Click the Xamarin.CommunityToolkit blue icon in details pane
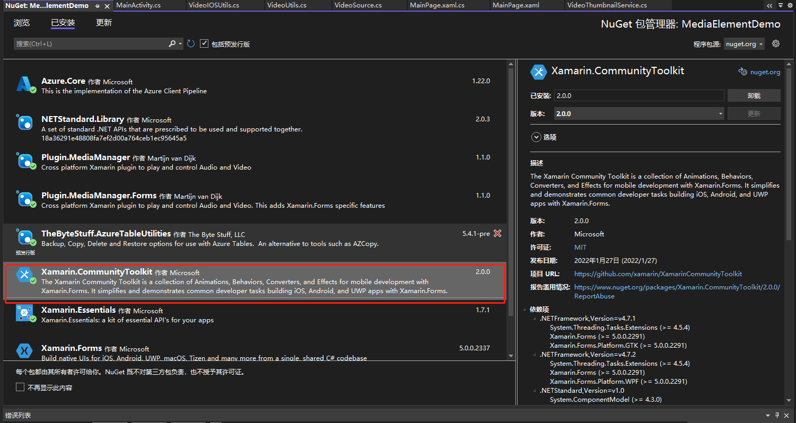 538,72
